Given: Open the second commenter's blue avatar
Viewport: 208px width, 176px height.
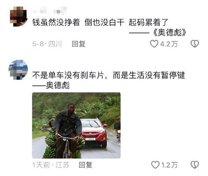Looking at the screenshot, I should (x=18, y=70).
